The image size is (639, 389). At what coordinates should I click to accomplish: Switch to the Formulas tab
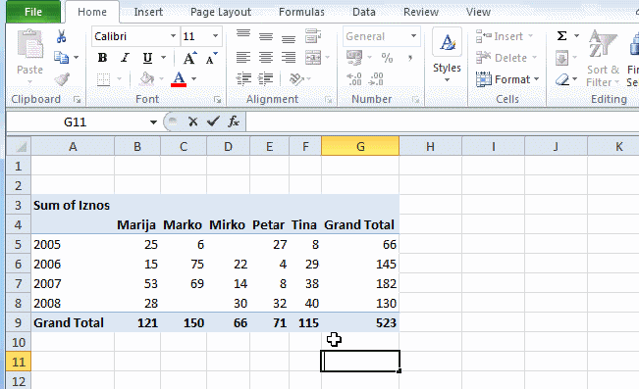click(301, 12)
